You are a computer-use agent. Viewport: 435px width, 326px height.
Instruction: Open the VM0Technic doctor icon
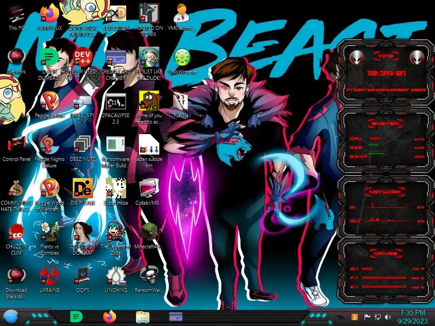tap(182, 13)
